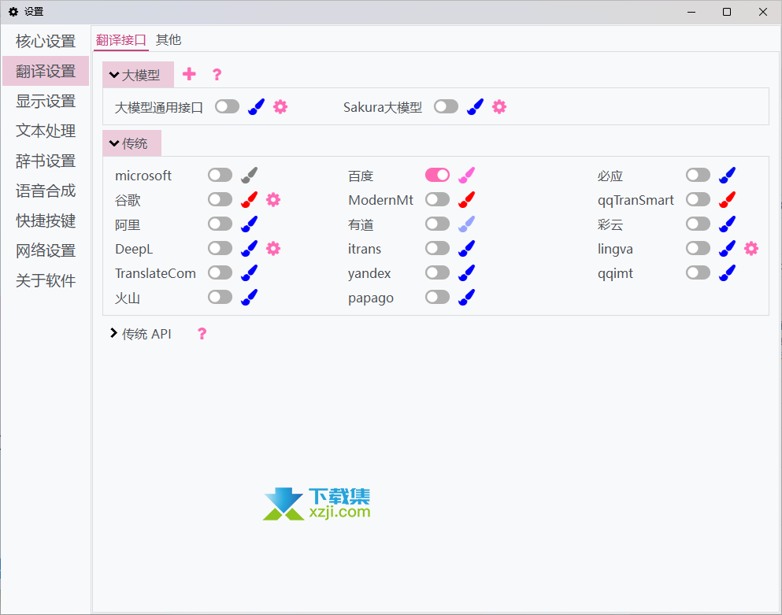Click the pink brush icon for 百度
The image size is (782, 615).
pos(467,175)
